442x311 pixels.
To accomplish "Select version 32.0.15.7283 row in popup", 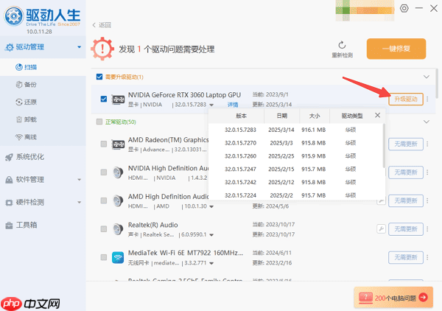I will coord(295,130).
